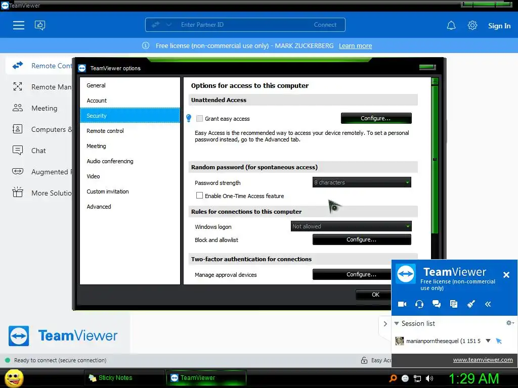Click the volume speaker tray icon
The width and height of the screenshot is (518, 388).
(x=429, y=378)
